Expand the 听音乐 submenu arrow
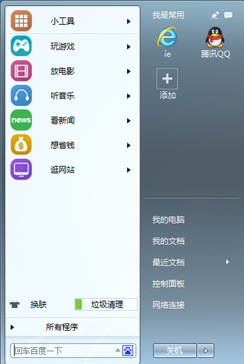Screen dimensions: 244x364 point(128,96)
